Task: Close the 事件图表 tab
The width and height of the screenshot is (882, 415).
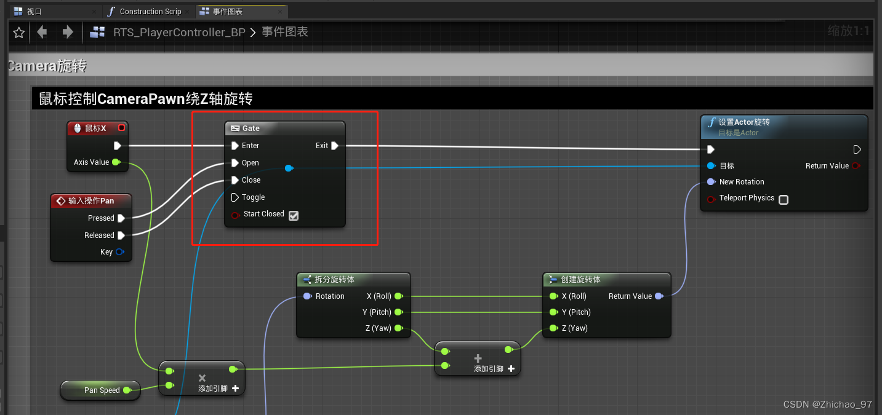Action: click(280, 11)
